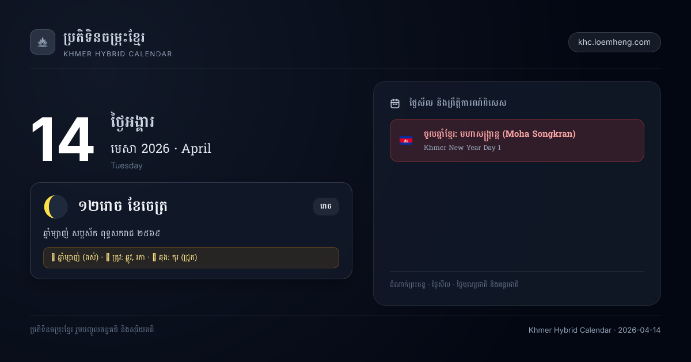691x362 pixels.
Task: Click the calendar icon beside holy days header
Action: [x=395, y=103]
